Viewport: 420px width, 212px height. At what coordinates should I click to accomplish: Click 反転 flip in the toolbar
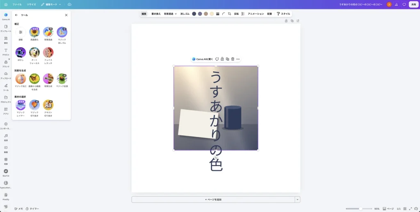236,14
